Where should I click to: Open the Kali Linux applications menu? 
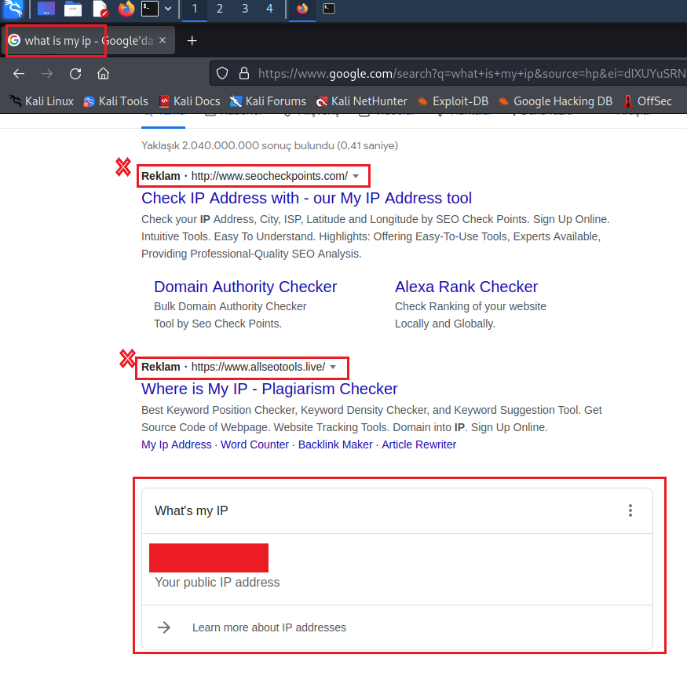(x=13, y=9)
